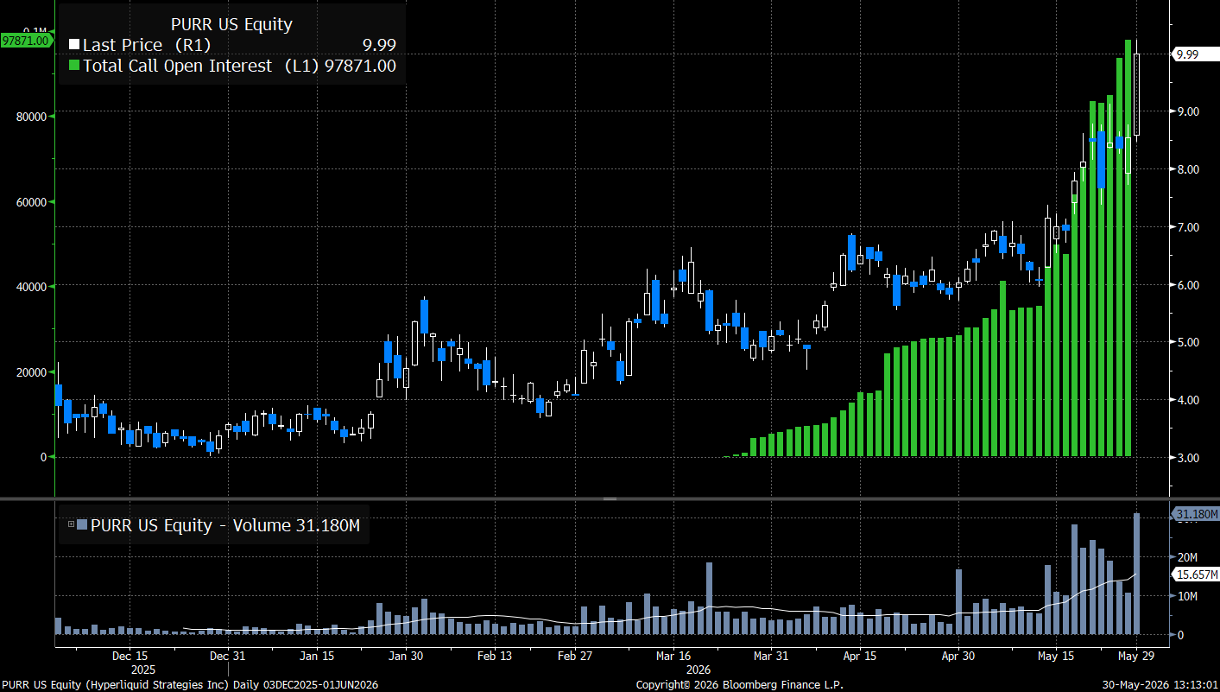This screenshot has width=1220, height=692.
Task: Pick the green Total Call Open Interest swatch
Action: click(74, 66)
